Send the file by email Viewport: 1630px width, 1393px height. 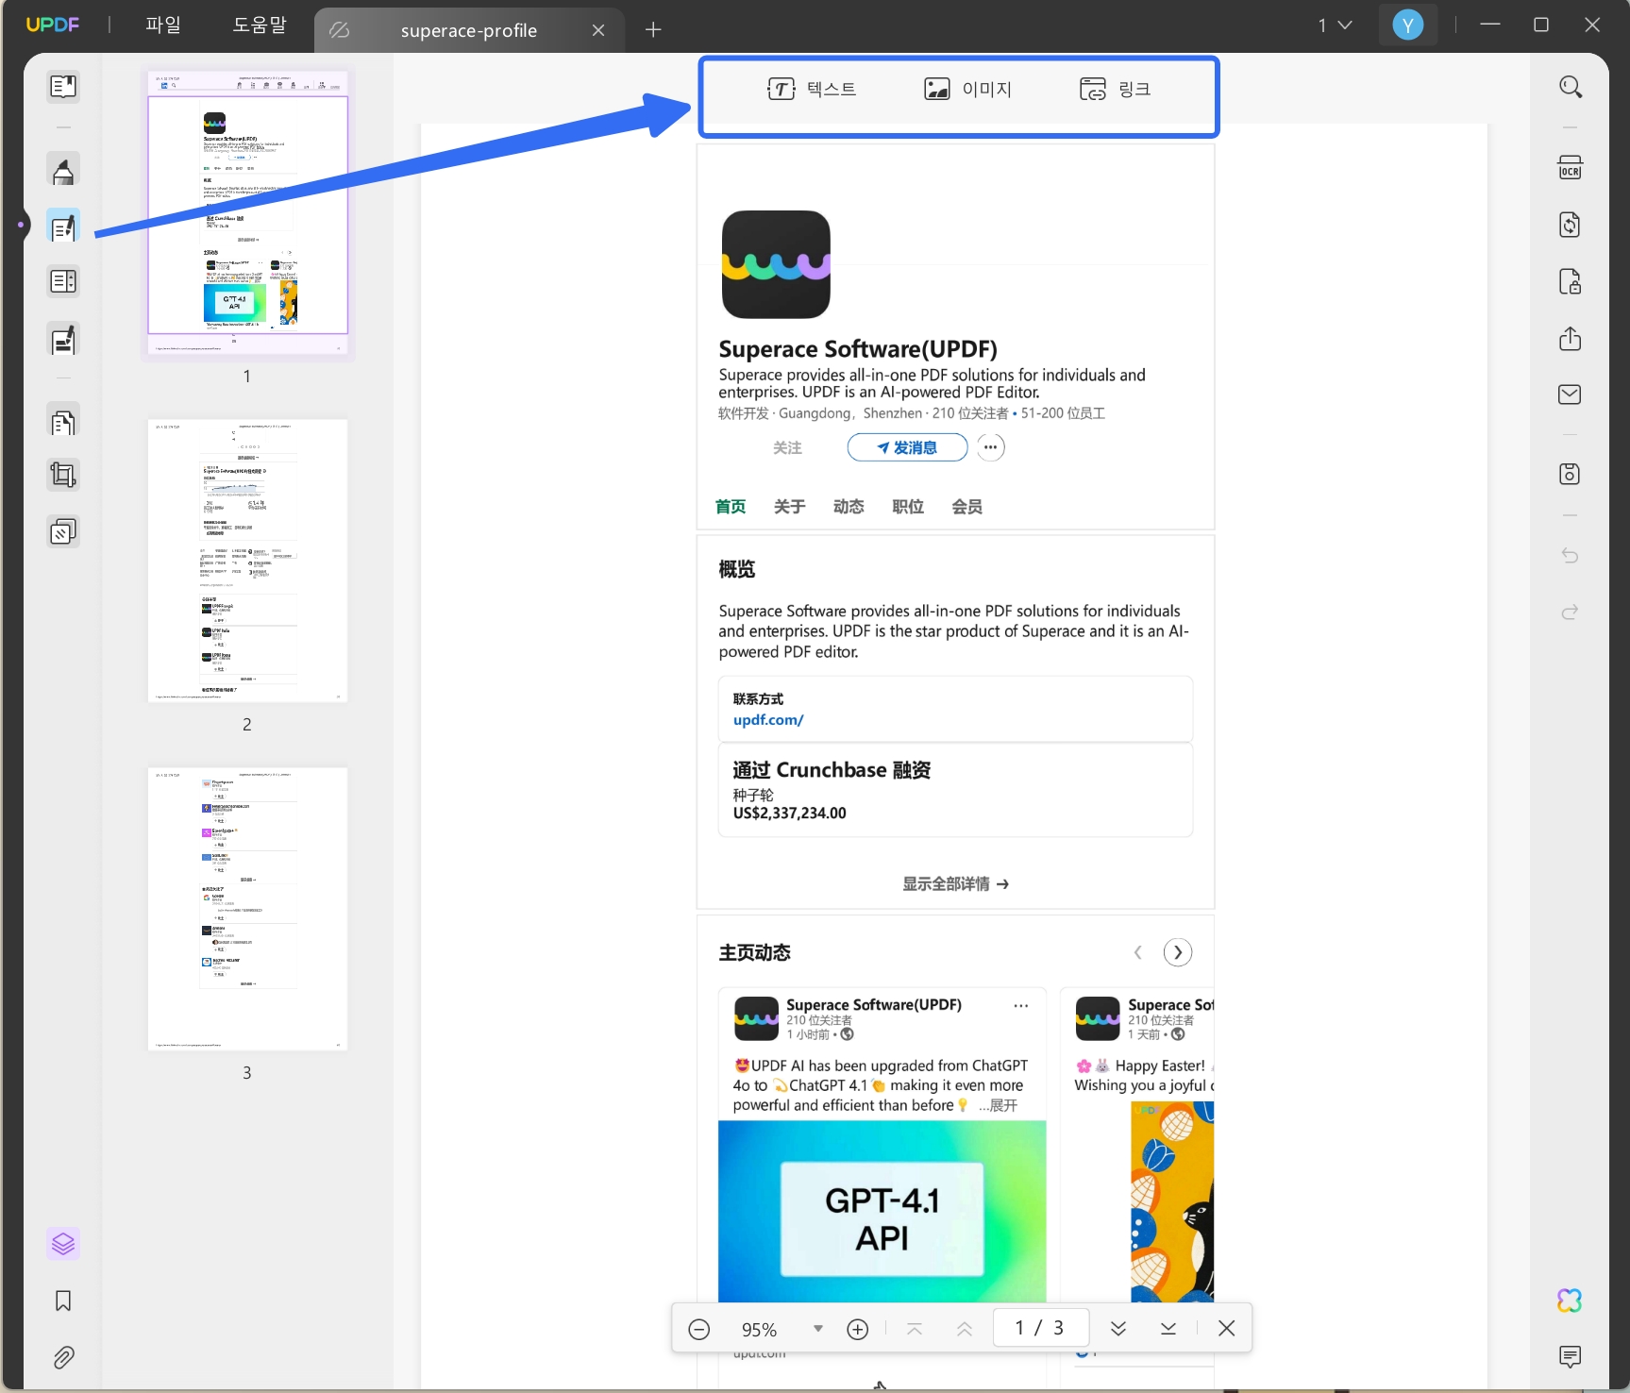click(1570, 394)
